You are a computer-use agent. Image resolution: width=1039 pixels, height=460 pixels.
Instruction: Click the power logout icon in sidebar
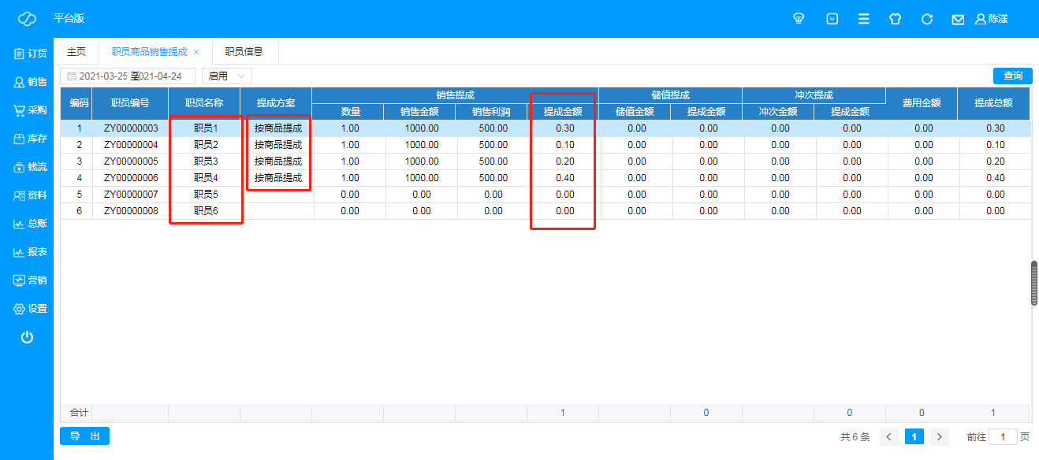pyautogui.click(x=27, y=337)
